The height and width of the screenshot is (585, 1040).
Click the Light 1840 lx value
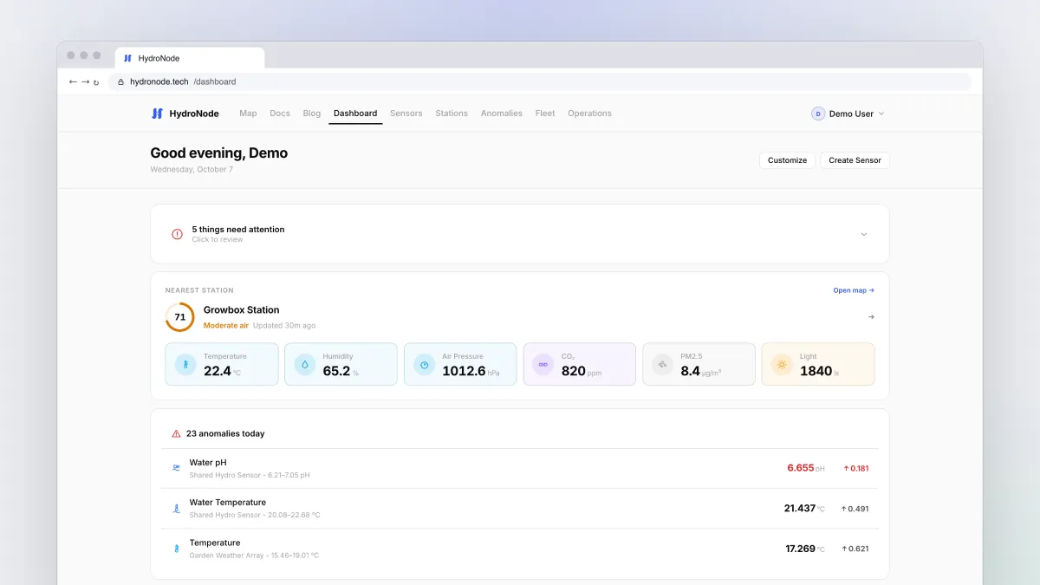tap(819, 371)
